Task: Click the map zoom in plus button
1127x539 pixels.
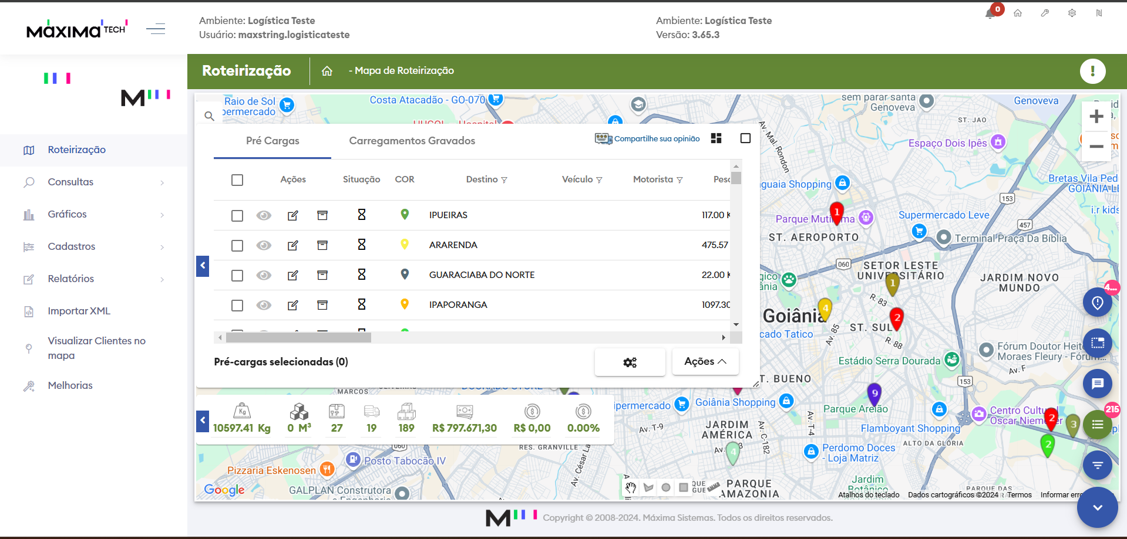Action: pos(1096,117)
